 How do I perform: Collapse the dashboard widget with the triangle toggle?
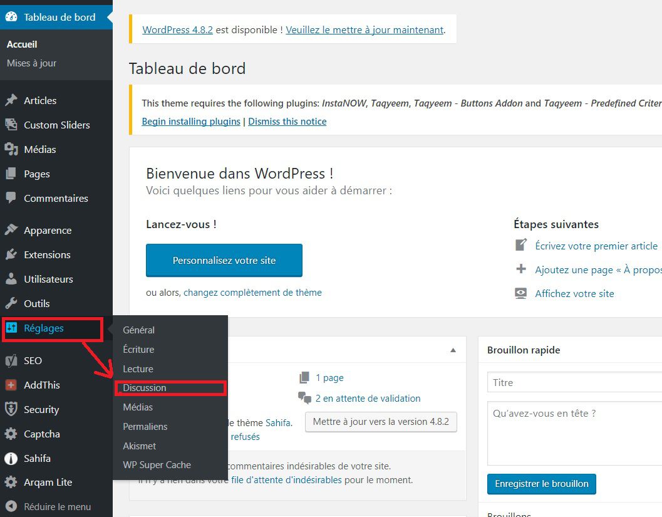tap(453, 350)
